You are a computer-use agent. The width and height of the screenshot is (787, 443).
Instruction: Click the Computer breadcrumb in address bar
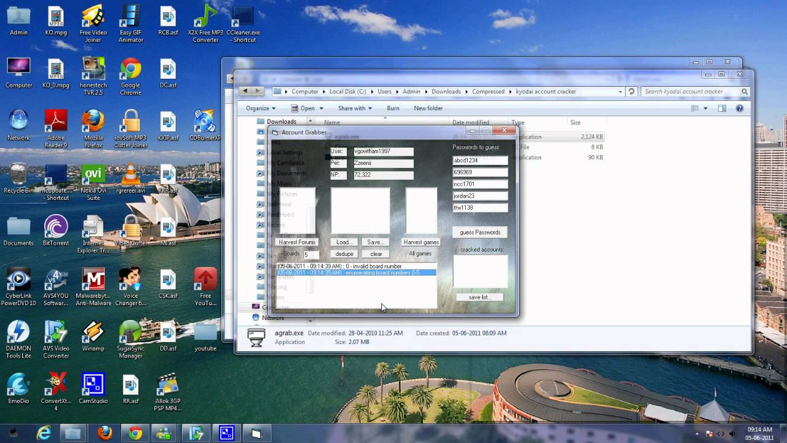coord(305,92)
